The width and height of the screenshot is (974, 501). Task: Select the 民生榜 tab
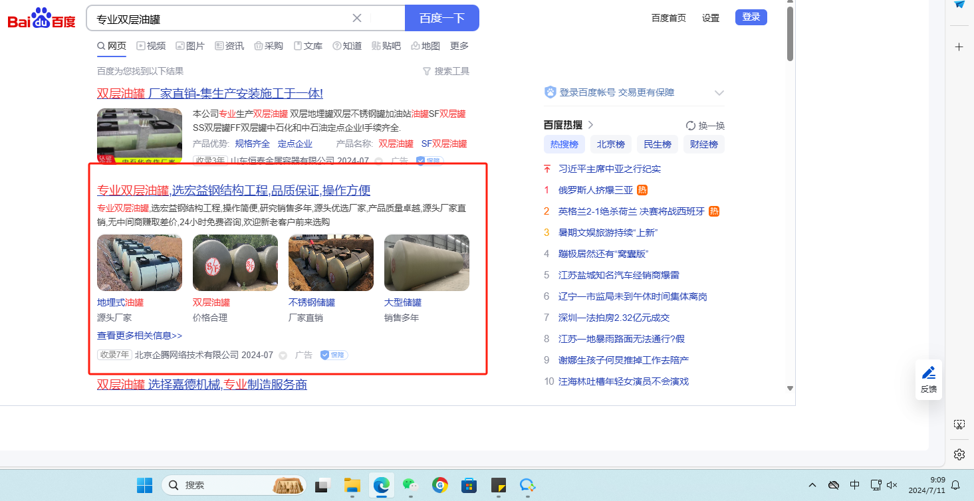pyautogui.click(x=658, y=144)
